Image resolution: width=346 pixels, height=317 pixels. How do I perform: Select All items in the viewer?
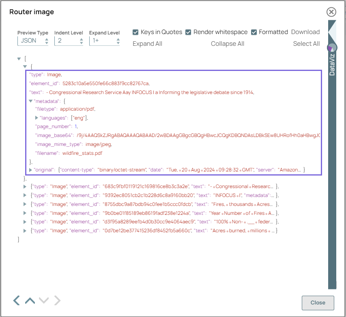(x=306, y=43)
